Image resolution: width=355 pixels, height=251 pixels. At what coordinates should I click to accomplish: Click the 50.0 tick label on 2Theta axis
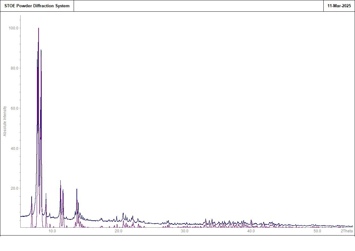pyautogui.click(x=317, y=231)
